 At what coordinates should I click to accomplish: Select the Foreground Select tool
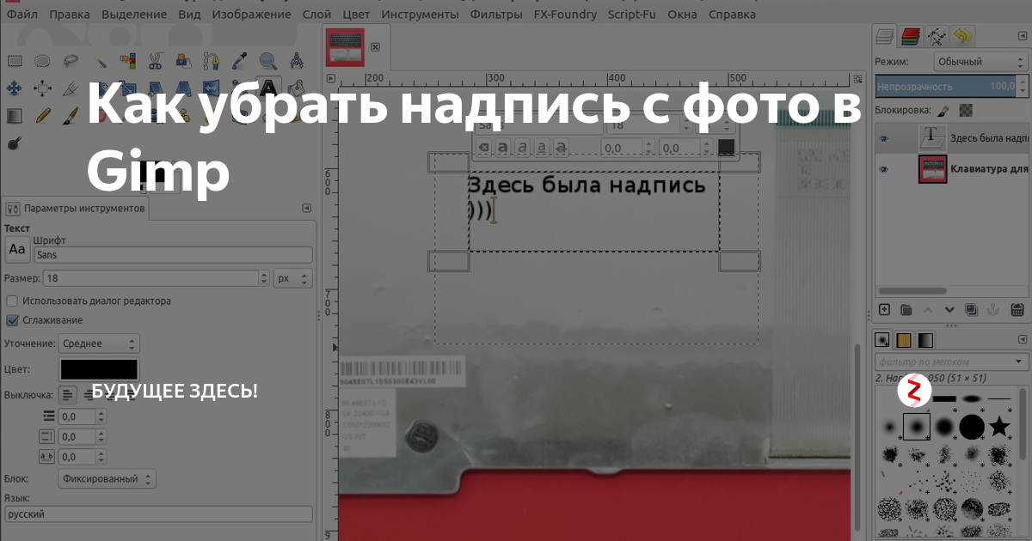tap(183, 61)
